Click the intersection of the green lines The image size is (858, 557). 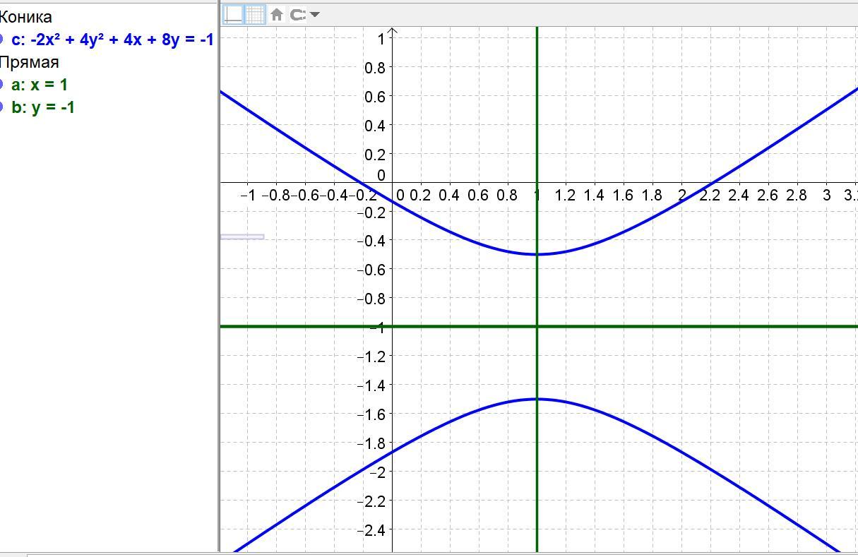pyautogui.click(x=537, y=326)
